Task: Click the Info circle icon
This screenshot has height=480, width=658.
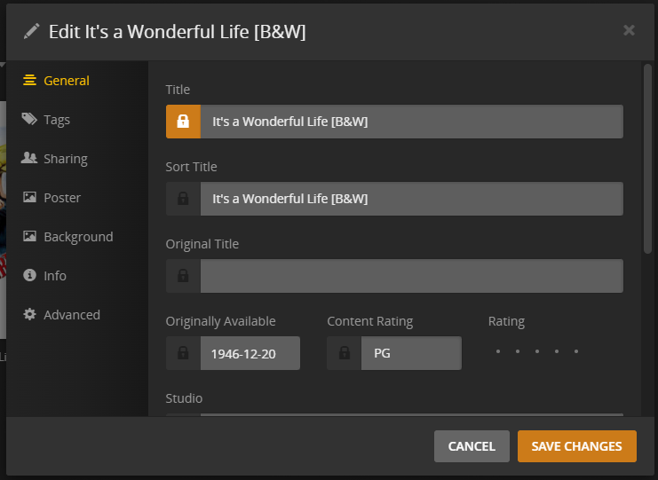Action: pyautogui.click(x=29, y=275)
